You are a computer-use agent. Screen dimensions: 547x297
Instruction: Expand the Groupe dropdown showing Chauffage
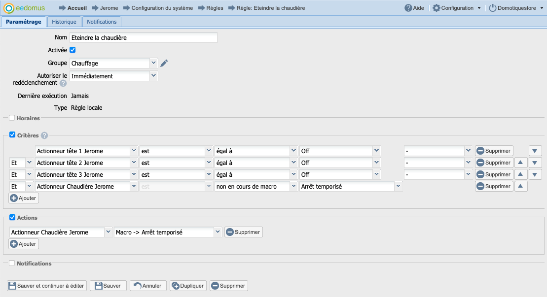(153, 63)
